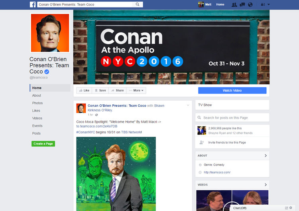Click the verified page badge
This screenshot has height=211, width=299.
pyautogui.click(x=47, y=72)
